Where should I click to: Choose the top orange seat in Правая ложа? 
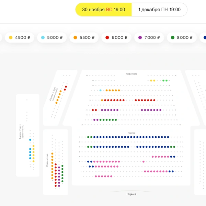(52, 153)
